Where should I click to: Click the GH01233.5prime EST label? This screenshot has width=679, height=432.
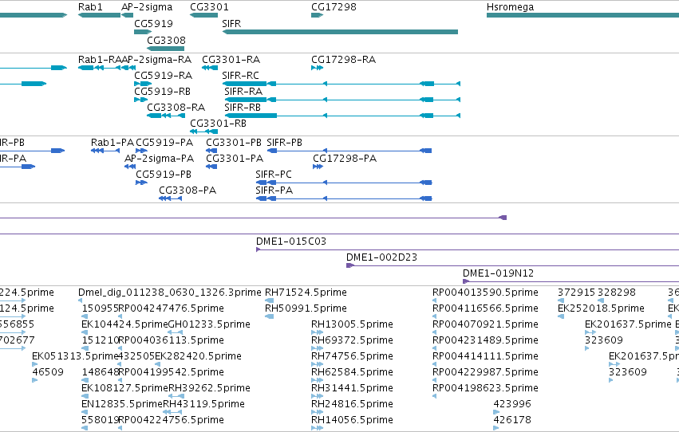coord(209,324)
